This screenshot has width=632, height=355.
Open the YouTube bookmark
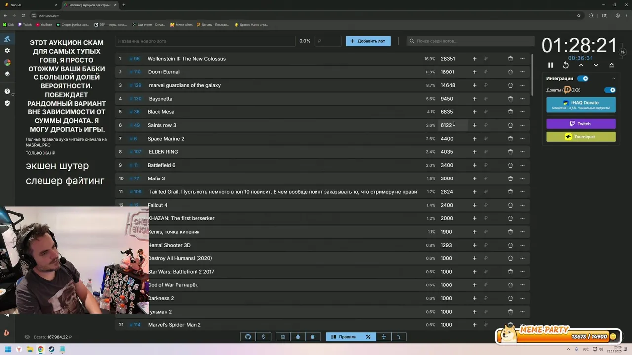[44, 24]
